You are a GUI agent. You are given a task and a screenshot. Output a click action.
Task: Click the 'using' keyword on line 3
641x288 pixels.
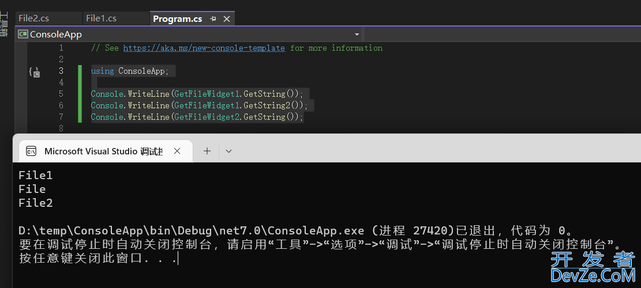(102, 71)
